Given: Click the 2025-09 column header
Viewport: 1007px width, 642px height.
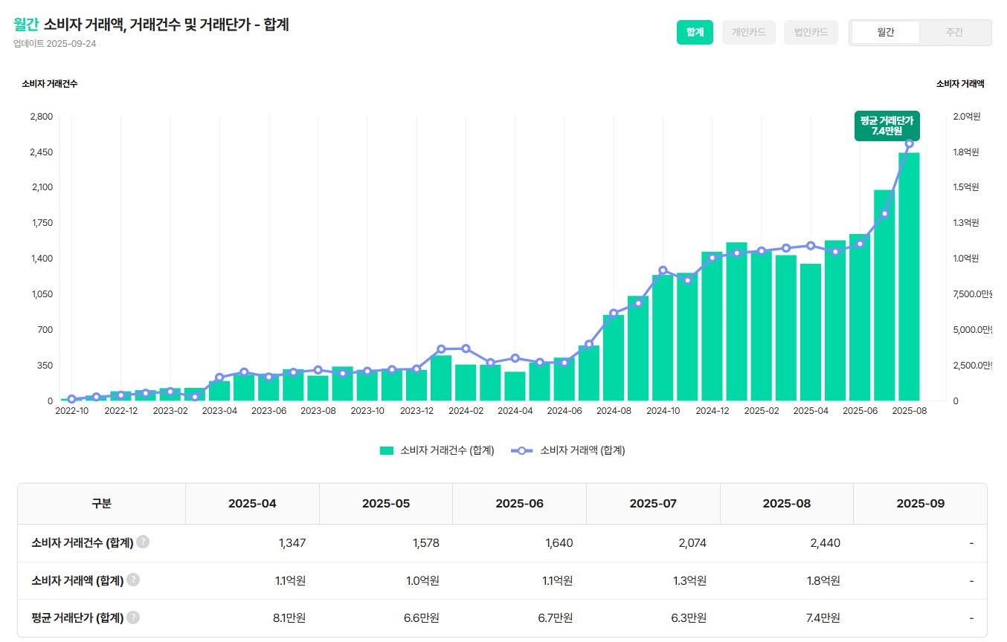Looking at the screenshot, I should [x=920, y=504].
